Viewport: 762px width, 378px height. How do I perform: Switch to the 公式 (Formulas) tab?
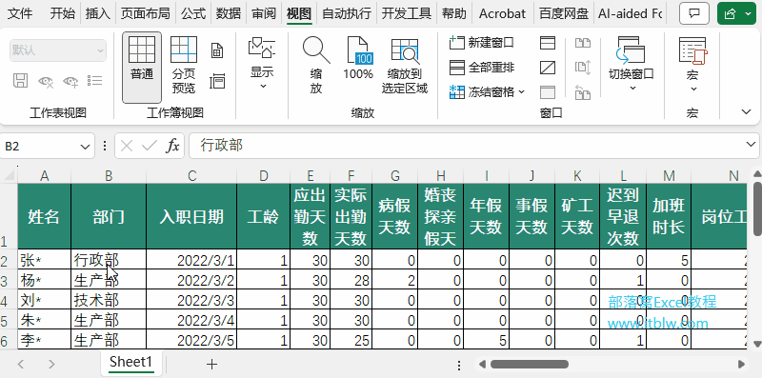point(193,13)
